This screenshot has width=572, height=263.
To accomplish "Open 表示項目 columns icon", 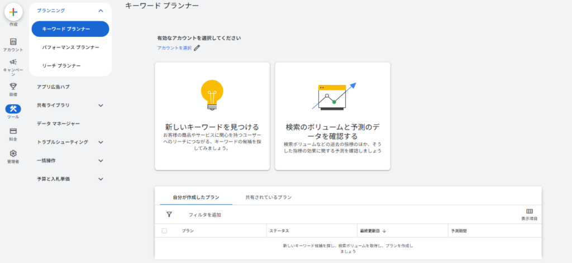I will pos(529,212).
